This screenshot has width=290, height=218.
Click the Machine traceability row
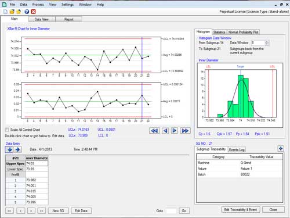(x=240, y=163)
